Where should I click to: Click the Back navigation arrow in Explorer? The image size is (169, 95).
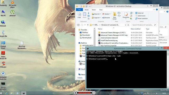(78, 25)
